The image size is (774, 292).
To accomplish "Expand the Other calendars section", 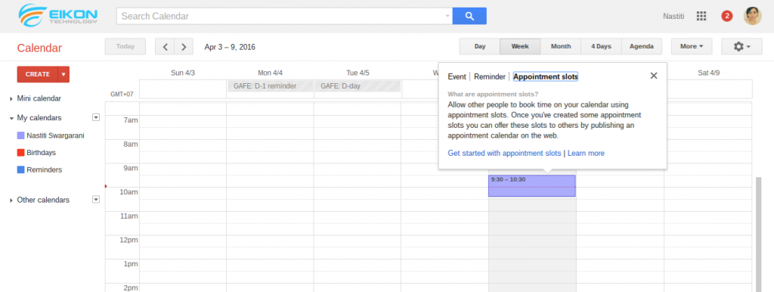I will click(12, 200).
